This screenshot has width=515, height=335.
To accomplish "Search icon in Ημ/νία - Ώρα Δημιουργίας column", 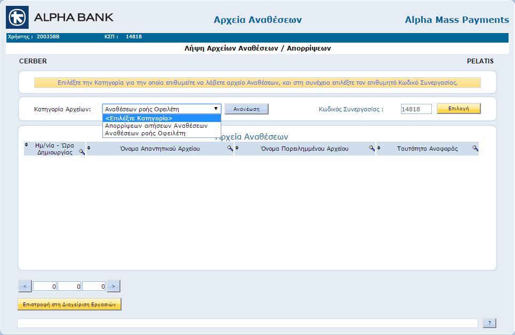I will (x=82, y=152).
